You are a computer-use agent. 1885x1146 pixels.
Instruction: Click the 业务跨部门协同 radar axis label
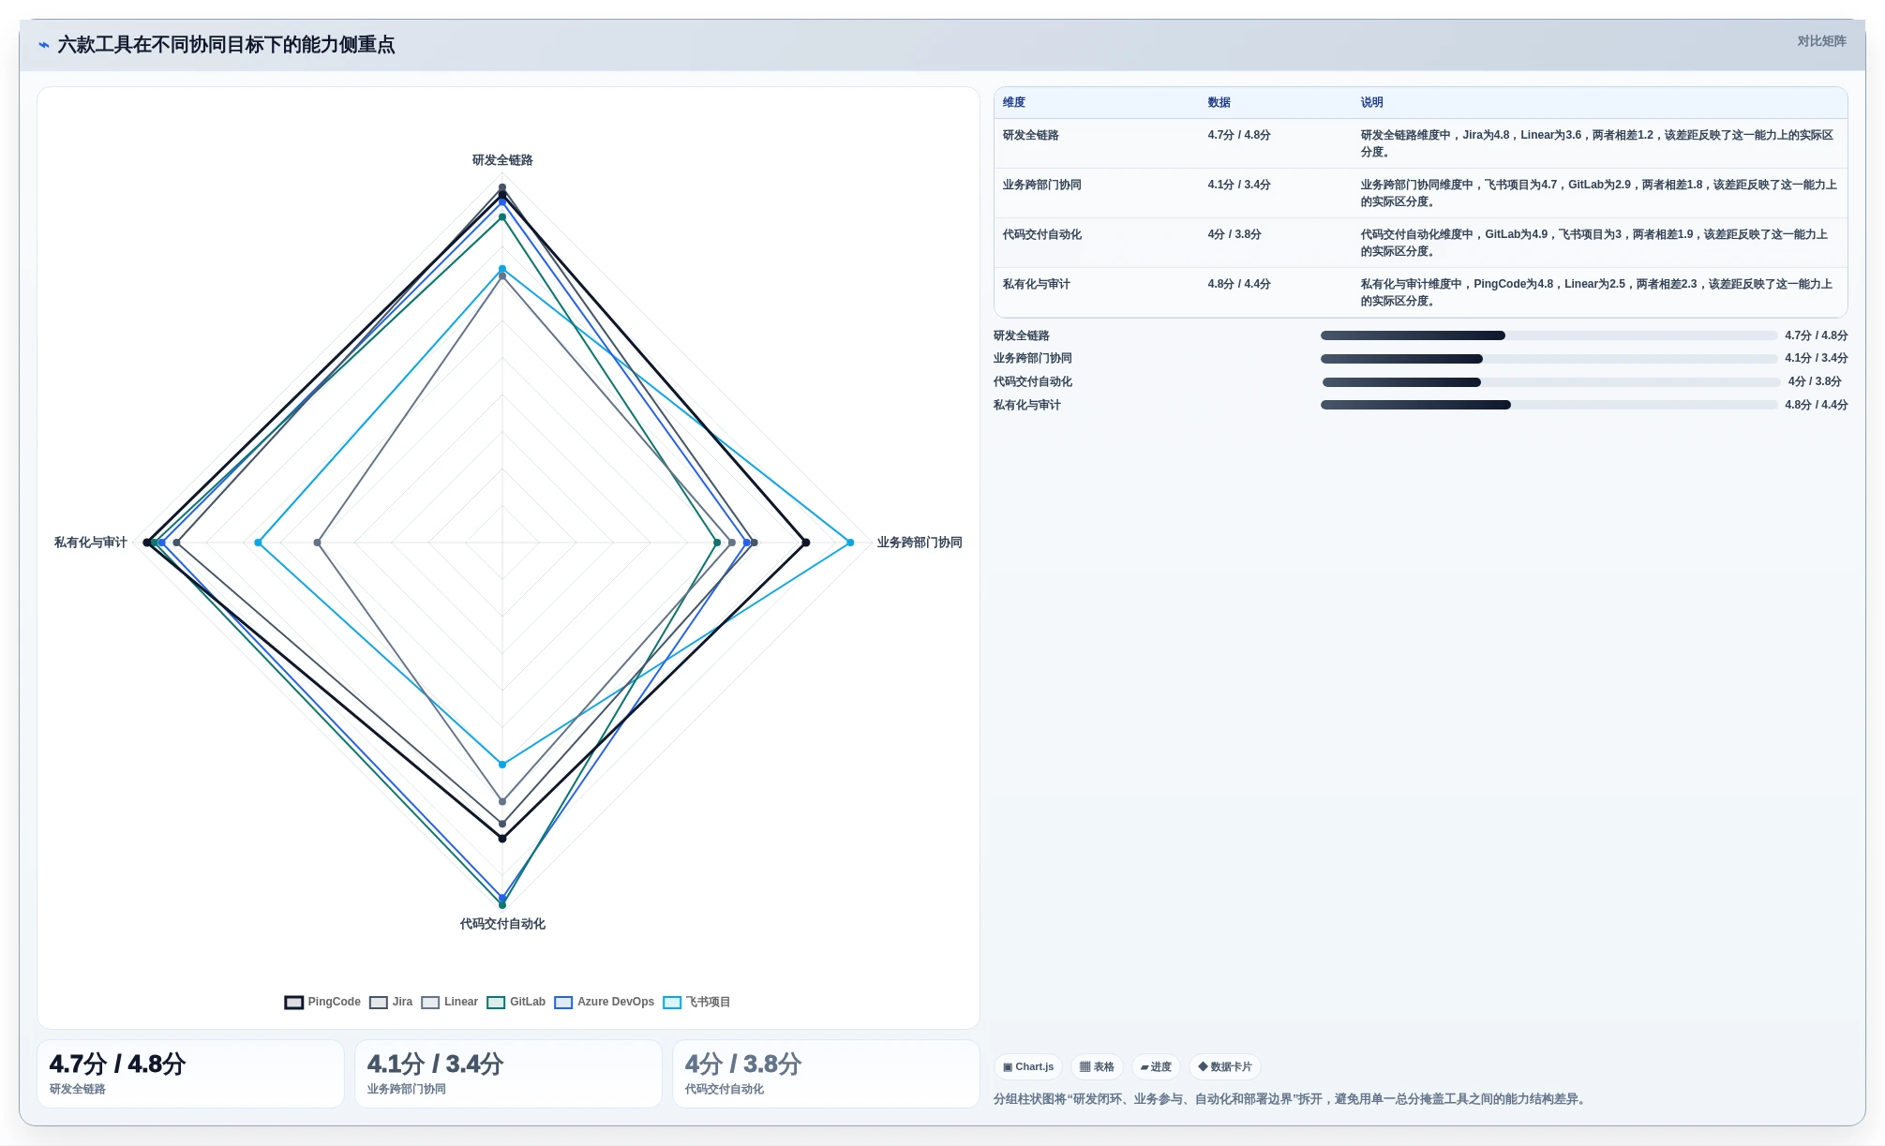click(x=920, y=543)
